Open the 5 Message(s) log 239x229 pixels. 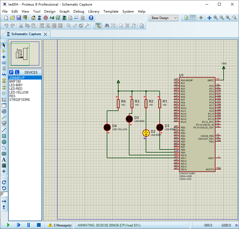point(60,225)
